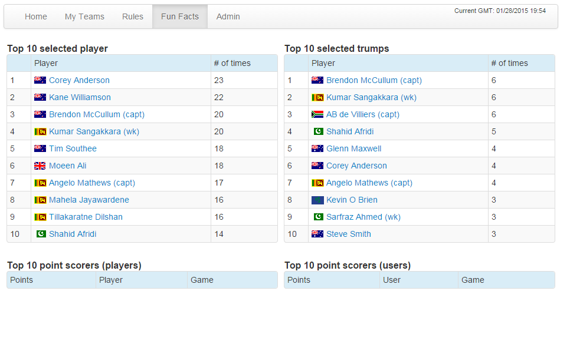Screen dimensions: 570x347
Task: Click the flag next to Mahela Jayawardene
Action: point(40,200)
